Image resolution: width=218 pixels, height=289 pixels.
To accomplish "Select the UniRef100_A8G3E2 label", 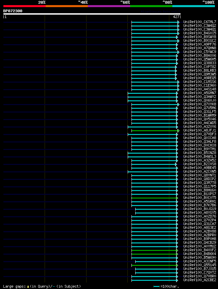I will 200,227.
